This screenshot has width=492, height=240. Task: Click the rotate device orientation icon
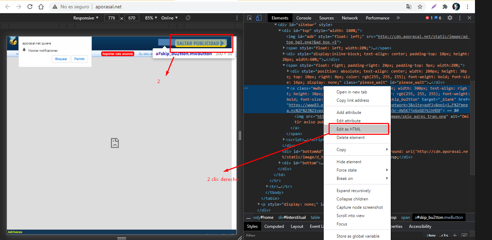[188, 18]
